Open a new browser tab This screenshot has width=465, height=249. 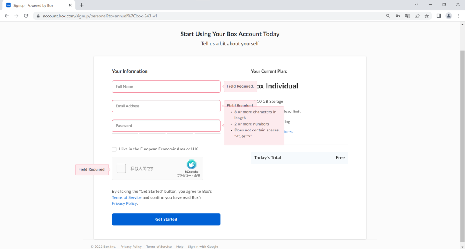tap(81, 5)
